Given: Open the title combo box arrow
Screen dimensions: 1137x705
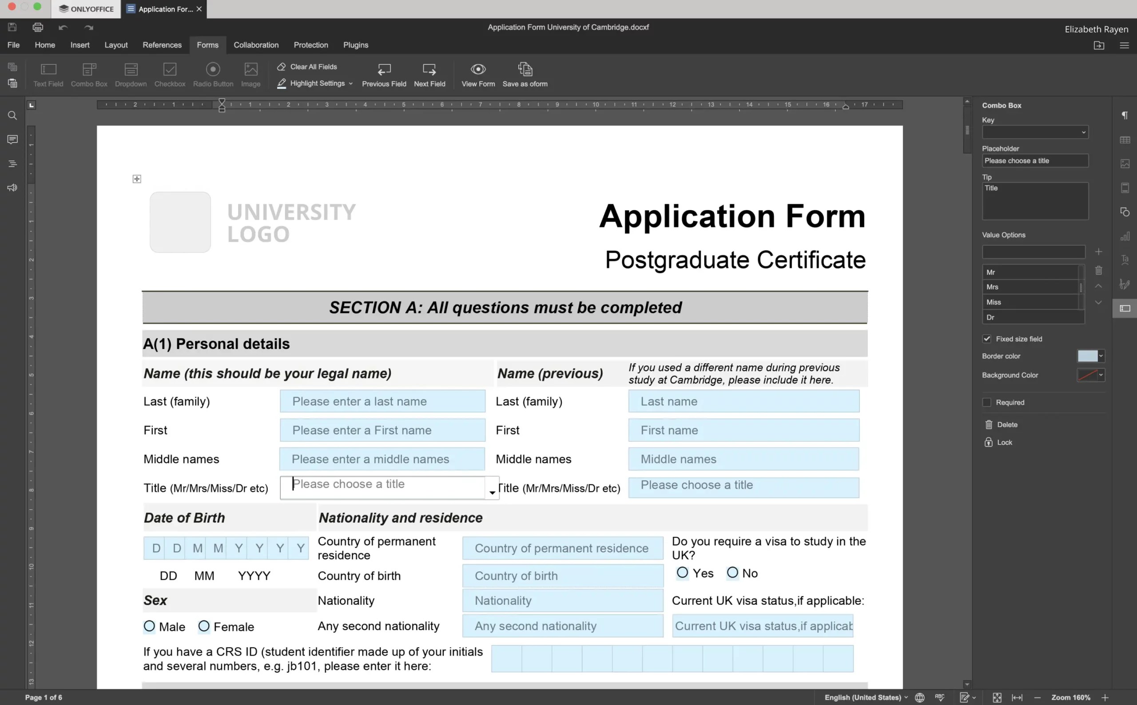Looking at the screenshot, I should (492, 492).
